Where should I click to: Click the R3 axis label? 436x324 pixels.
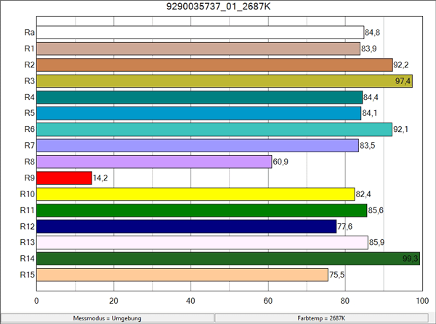click(30, 81)
